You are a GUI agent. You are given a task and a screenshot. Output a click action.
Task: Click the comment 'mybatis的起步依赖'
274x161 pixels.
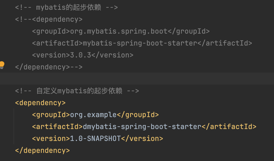(x=68, y=7)
